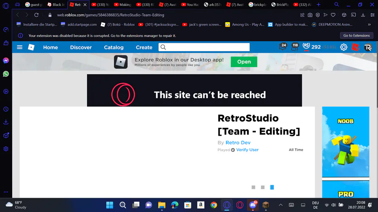The height and width of the screenshot is (212, 378).
Task: Select the first carousel dot
Action: point(253,187)
